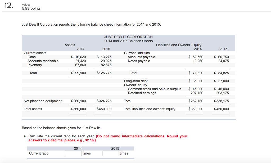Click the 2015 current ratio input field
The width and height of the screenshot is (271, 163).
pyautogui.click(x=111, y=153)
